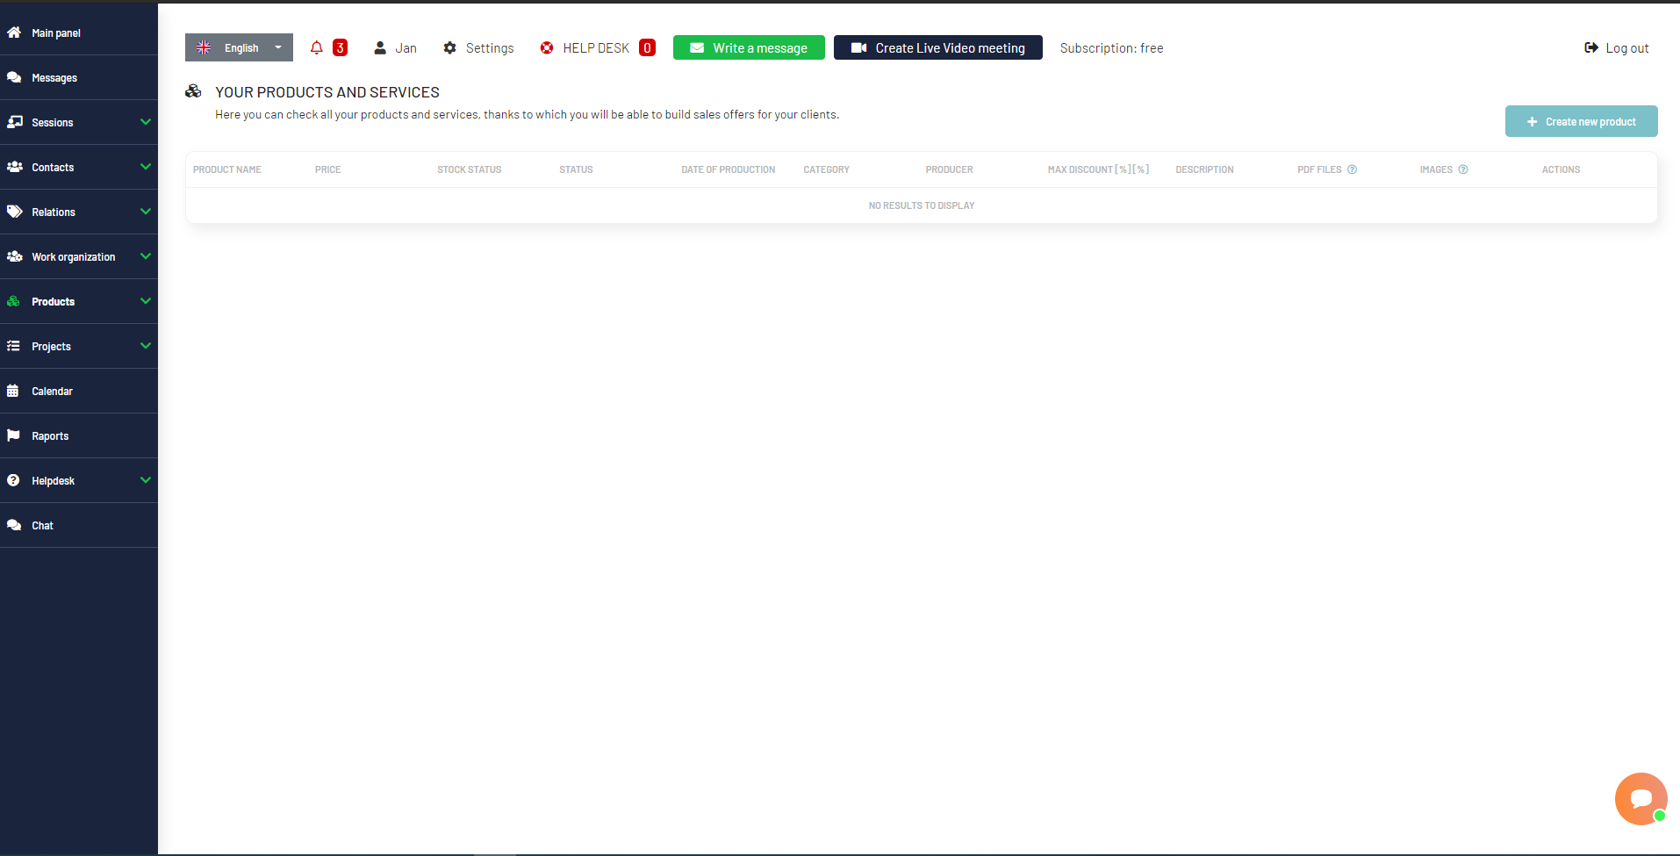The image size is (1680, 856).
Task: Click the IMAGES help question mark
Action: click(1462, 169)
